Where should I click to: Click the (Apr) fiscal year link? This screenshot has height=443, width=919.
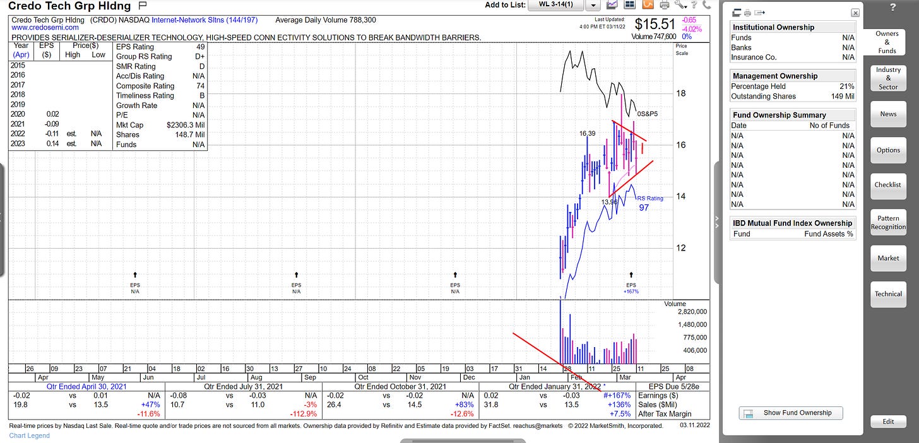coord(21,55)
